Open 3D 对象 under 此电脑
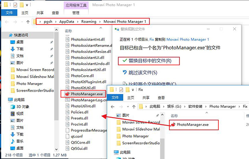The width and height of the screenshot is (249, 159). coord(23,107)
